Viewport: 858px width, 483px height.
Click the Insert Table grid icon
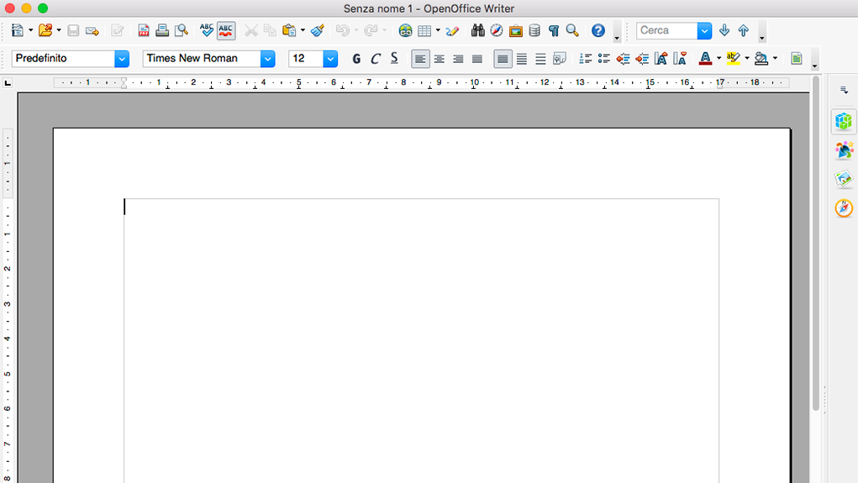pos(424,30)
